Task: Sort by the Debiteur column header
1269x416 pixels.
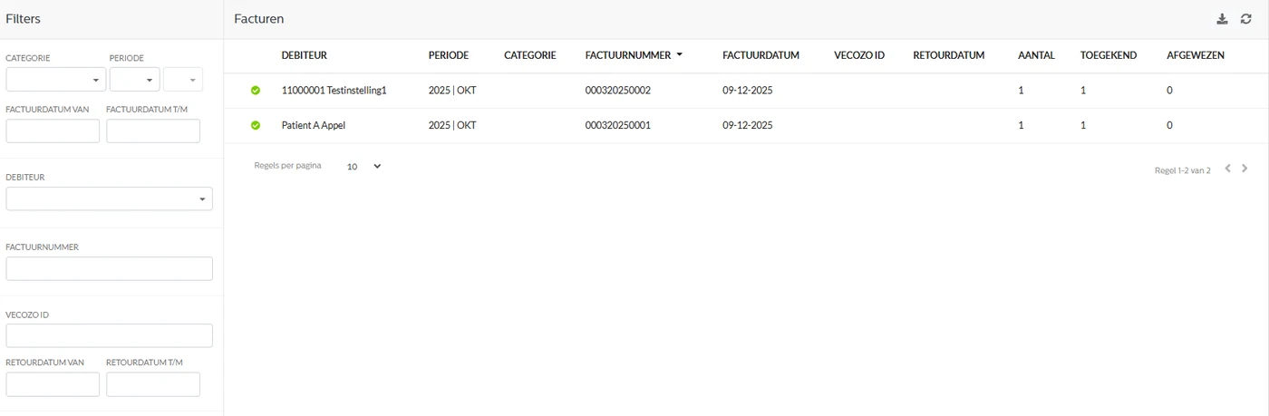Action: pos(305,55)
